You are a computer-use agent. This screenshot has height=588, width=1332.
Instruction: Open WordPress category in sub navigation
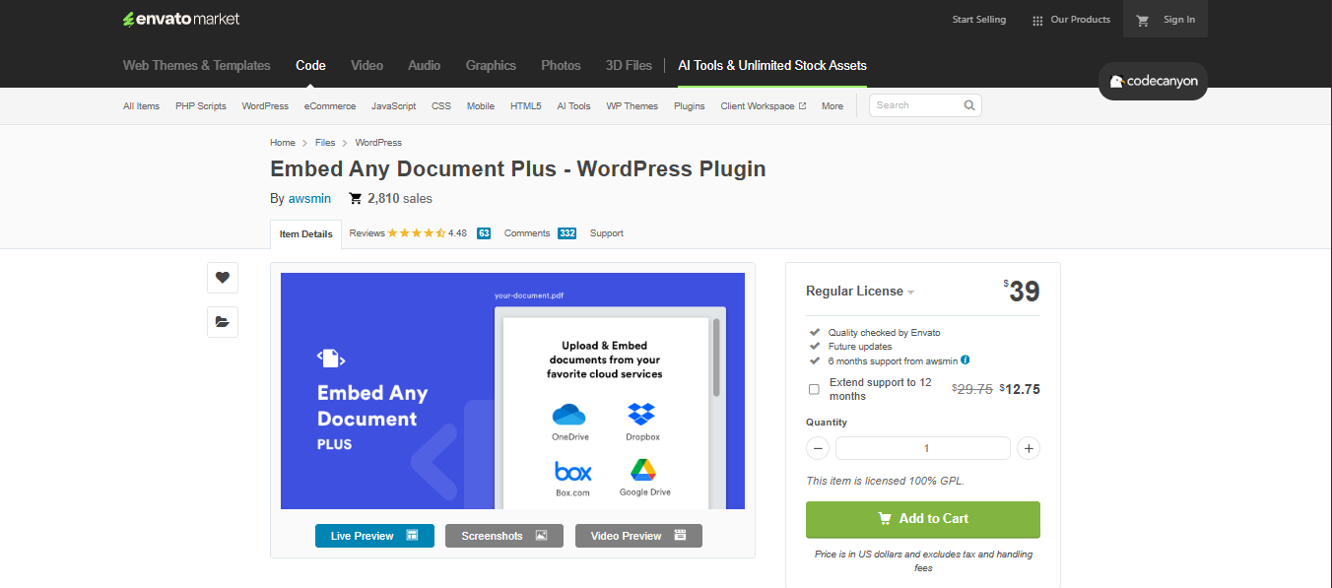[x=265, y=106]
